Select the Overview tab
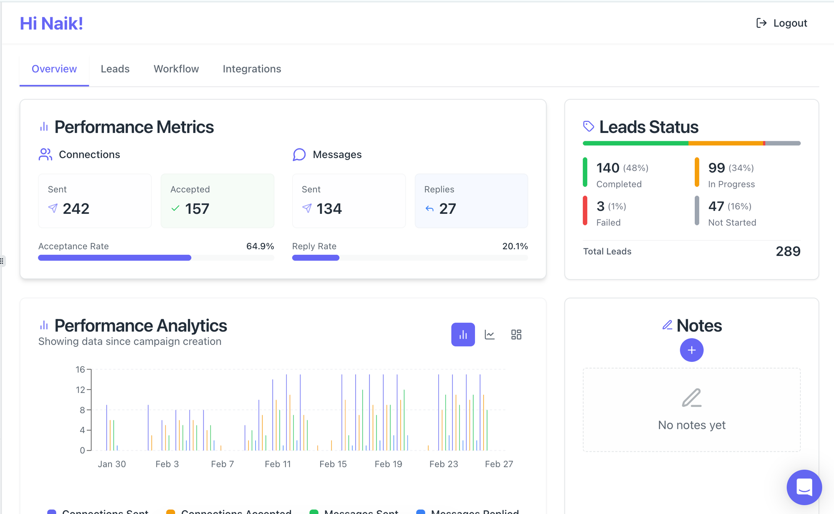Viewport: 834px width, 514px height. (54, 69)
